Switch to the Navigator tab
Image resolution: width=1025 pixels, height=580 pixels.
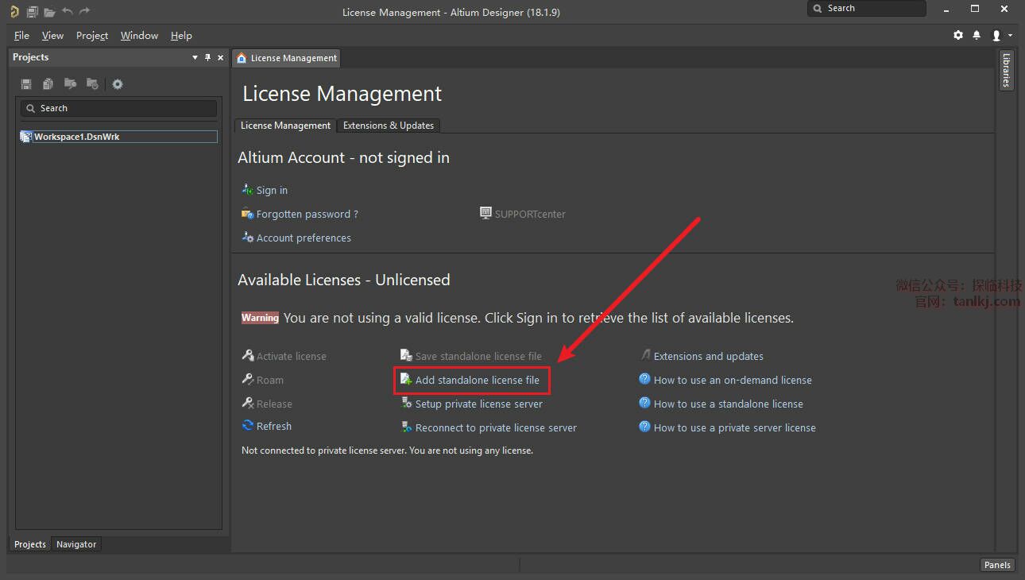[76, 544]
